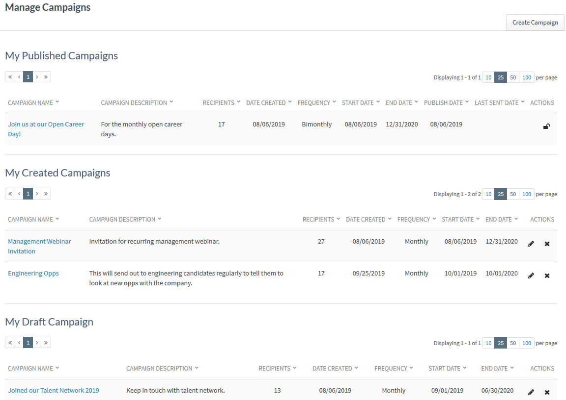Sort Draft Campaign by Frequency column
This screenshot has height=400, width=566.
click(394, 369)
